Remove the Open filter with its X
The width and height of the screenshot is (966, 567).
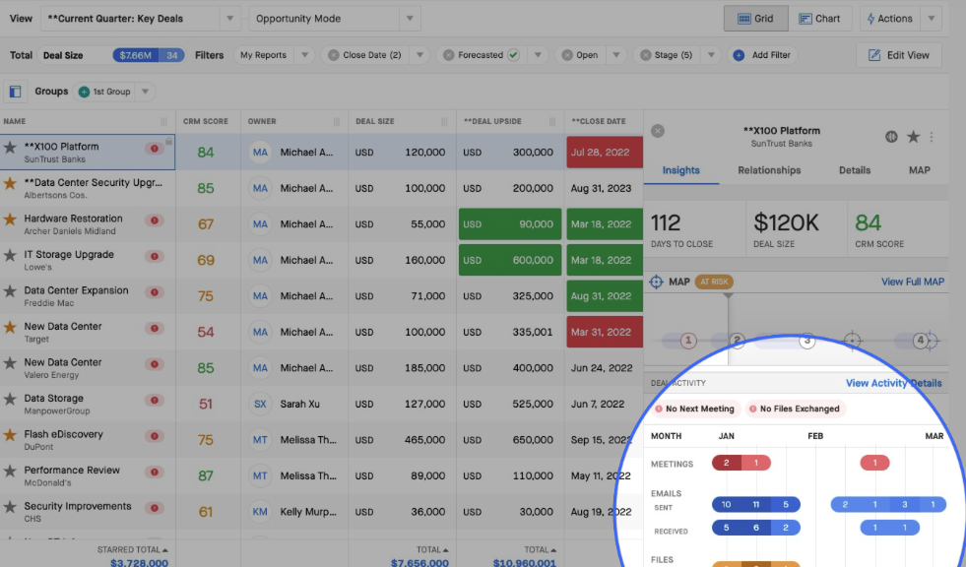coord(567,55)
